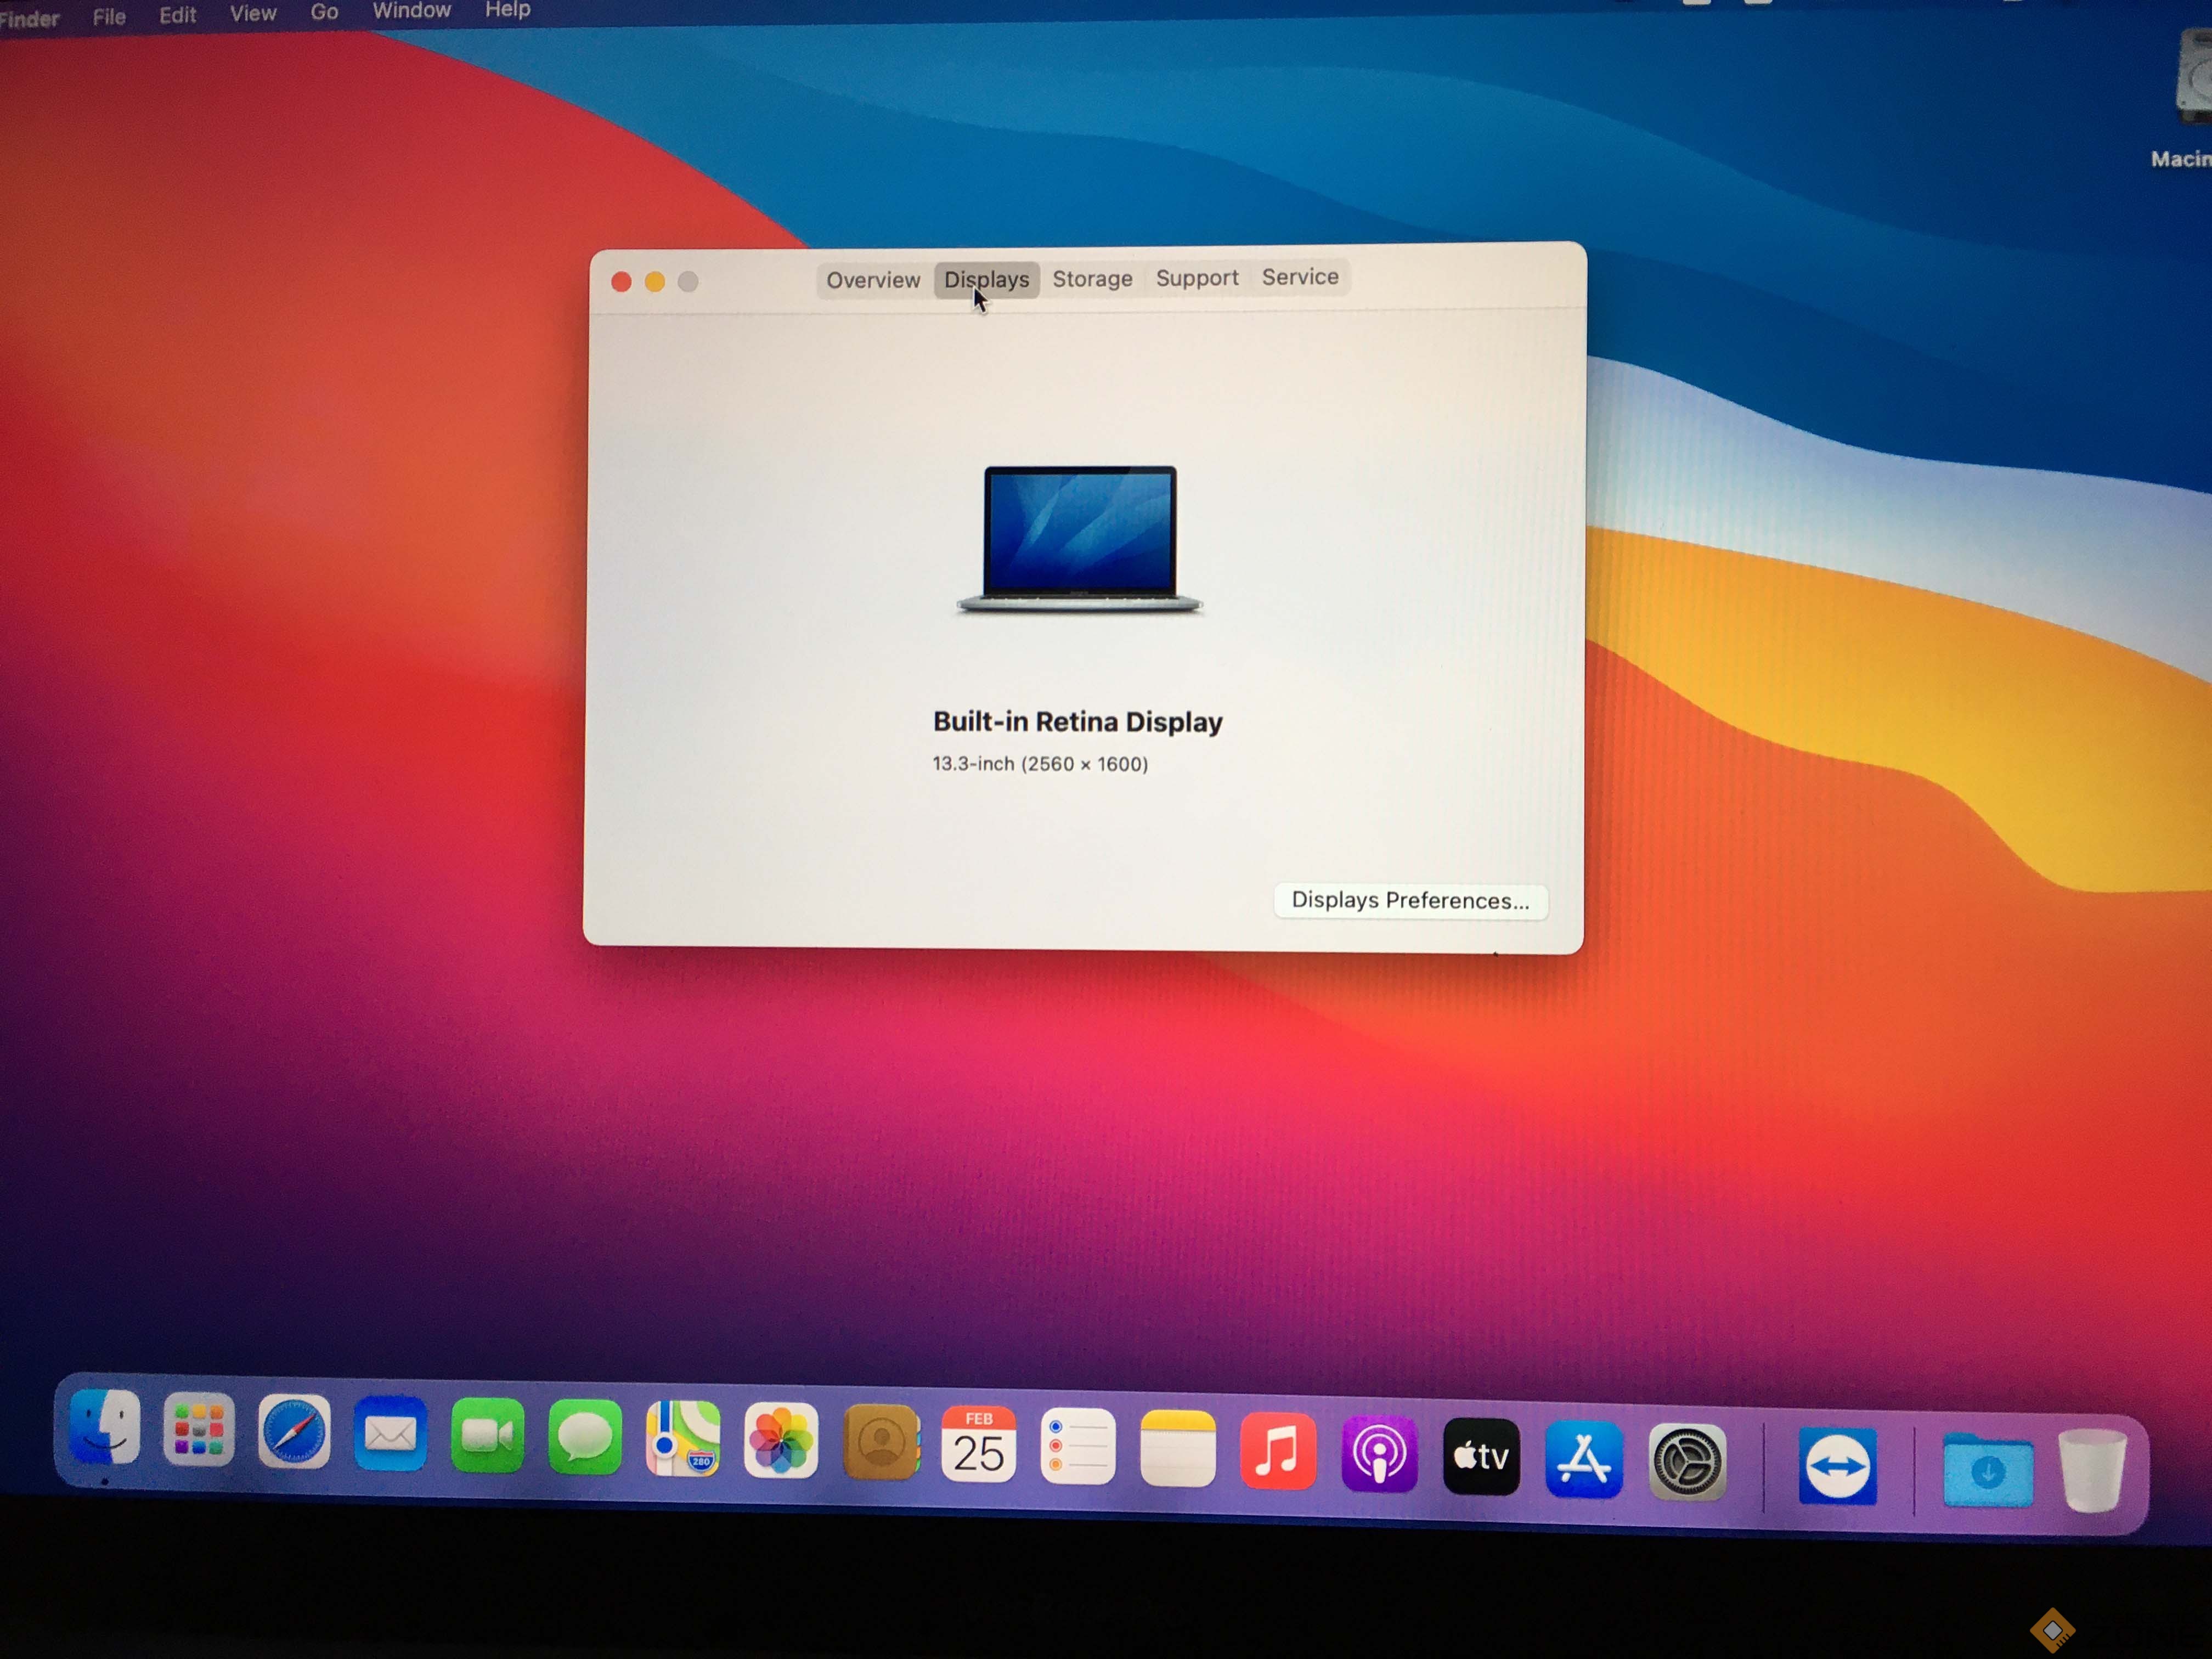Launch TeamViewer from the Dock
This screenshot has width=2212, height=1659.
[1837, 1466]
